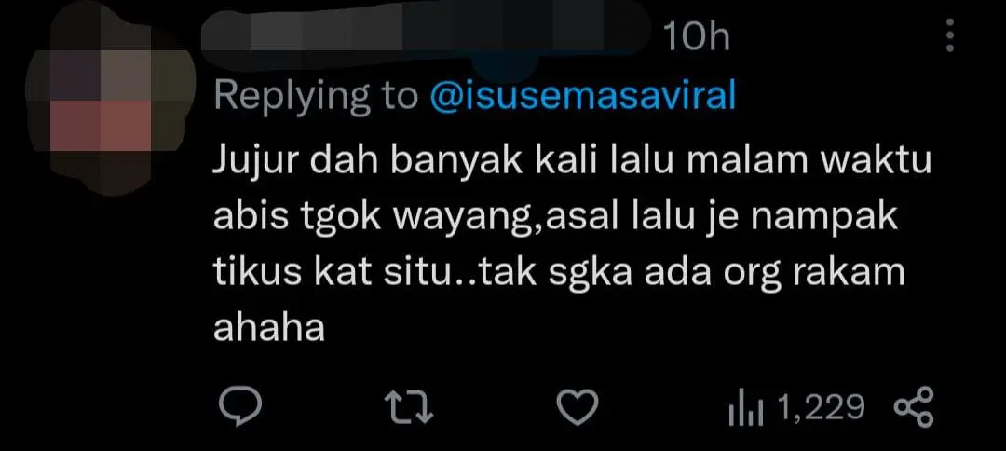Open the three-dot more options menu
This screenshot has width=1006, height=451.
pyautogui.click(x=950, y=35)
